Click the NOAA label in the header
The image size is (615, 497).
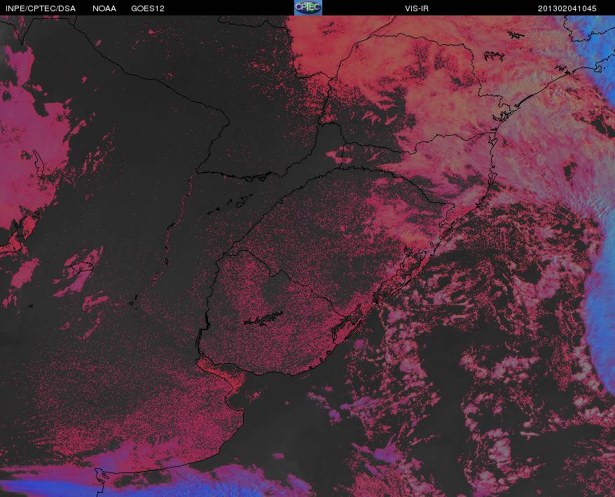point(104,8)
